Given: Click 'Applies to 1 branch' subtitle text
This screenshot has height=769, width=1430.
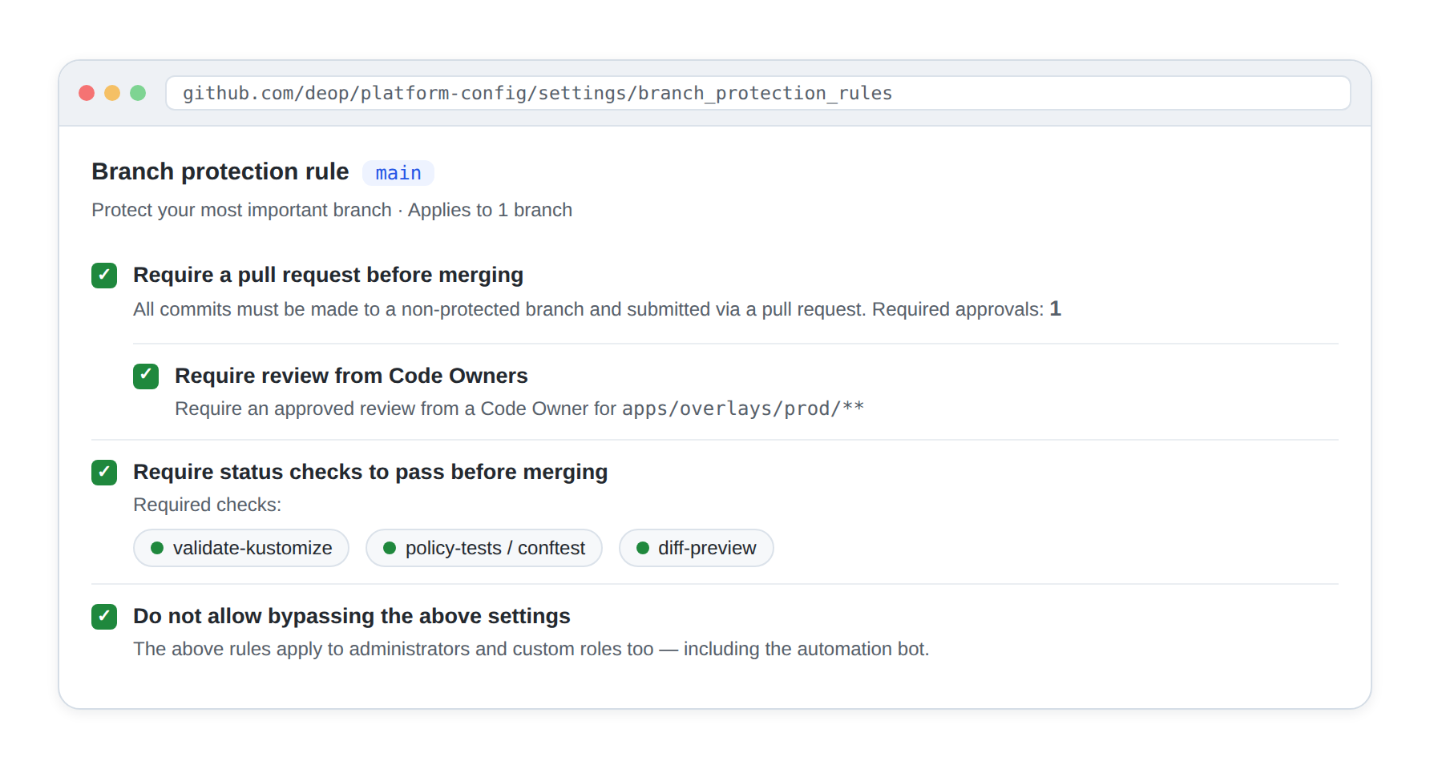Looking at the screenshot, I should [490, 210].
